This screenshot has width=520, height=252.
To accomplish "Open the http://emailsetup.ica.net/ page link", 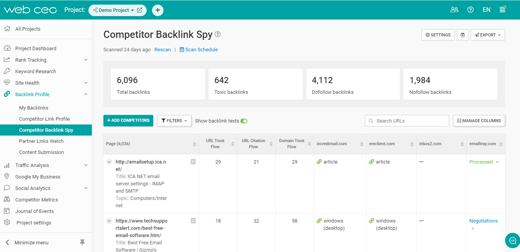I will click(141, 165).
